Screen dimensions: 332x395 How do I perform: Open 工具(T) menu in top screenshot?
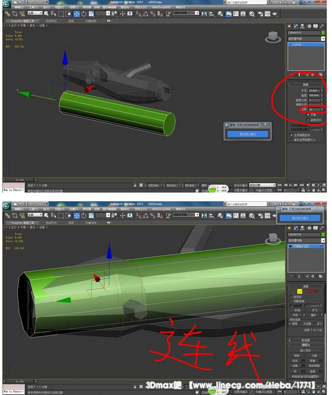pyautogui.click(x=32, y=8)
